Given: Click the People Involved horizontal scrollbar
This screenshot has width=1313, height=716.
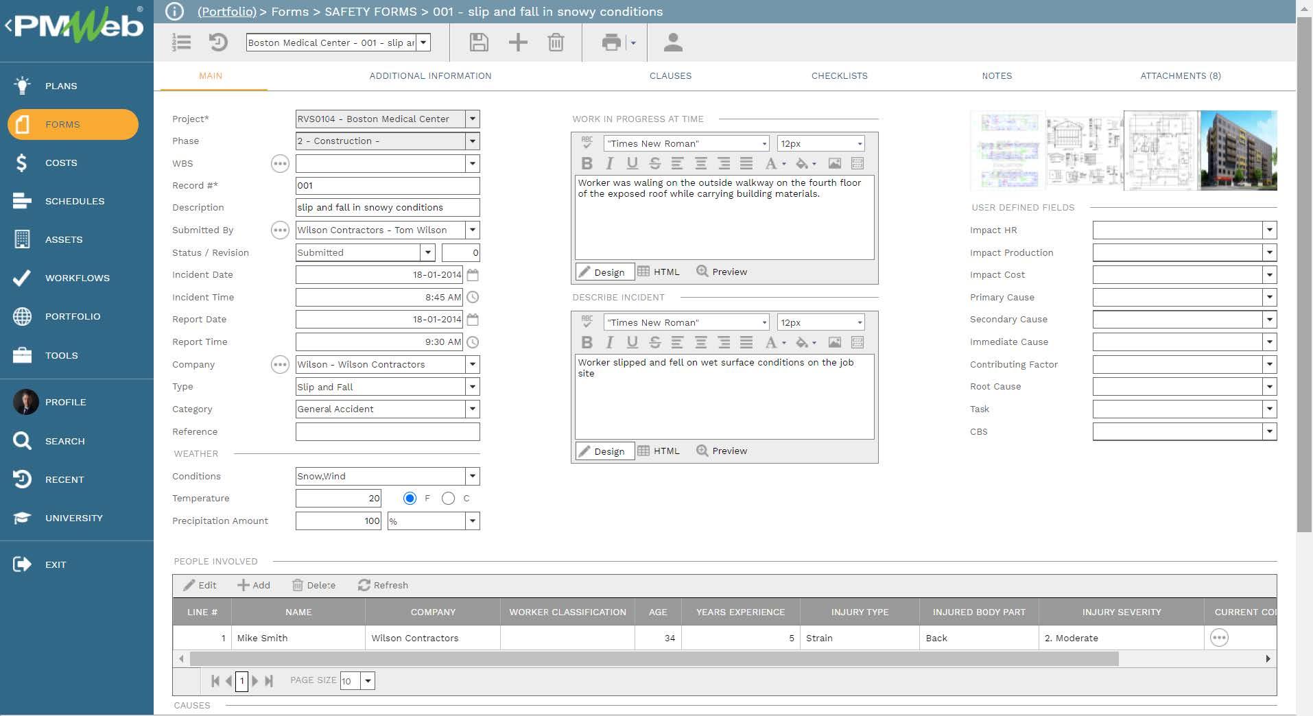Looking at the screenshot, I should 654,659.
